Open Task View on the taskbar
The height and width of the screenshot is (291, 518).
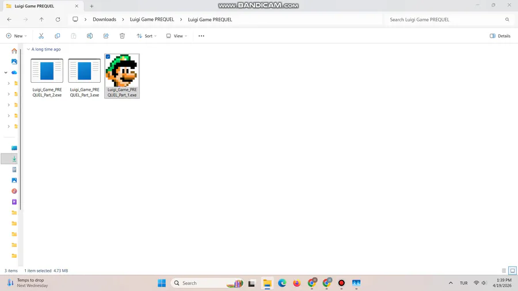[x=252, y=283]
